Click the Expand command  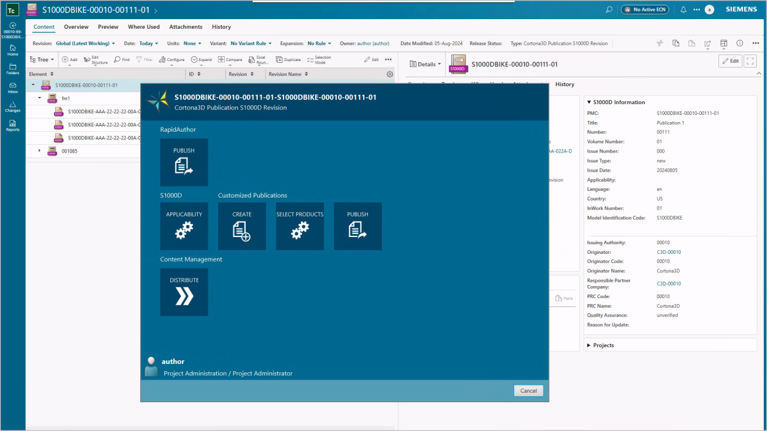pyautogui.click(x=201, y=60)
